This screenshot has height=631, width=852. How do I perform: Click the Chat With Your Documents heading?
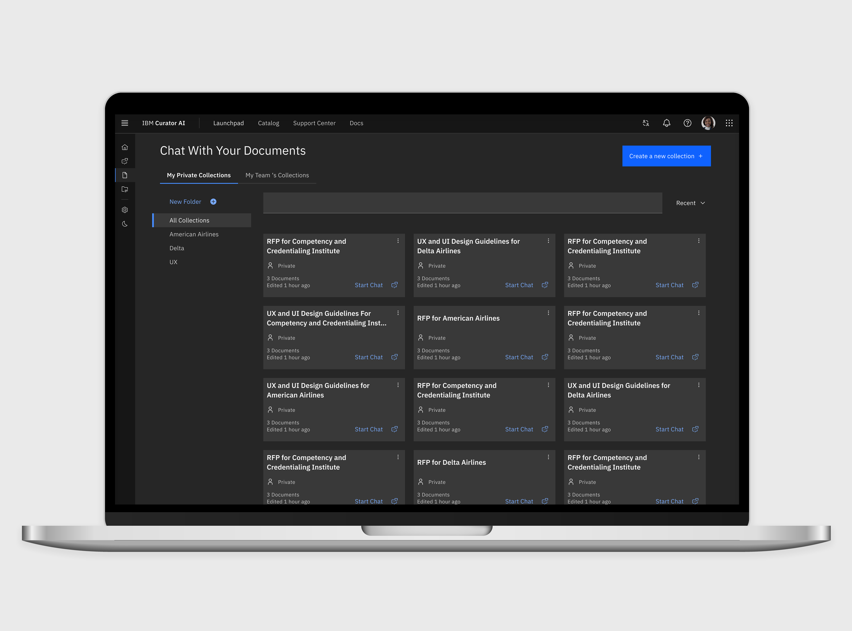click(x=233, y=150)
